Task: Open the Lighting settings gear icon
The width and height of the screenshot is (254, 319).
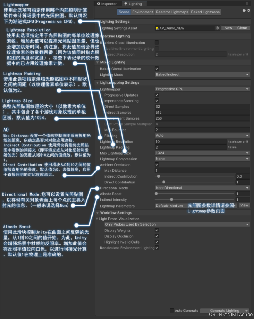Action: click(x=248, y=10)
